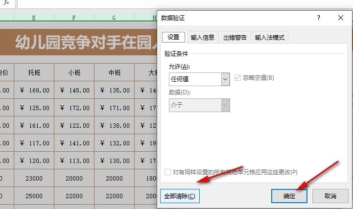This screenshot has height=209, width=353.
Task: Click cell with ¥ 171.00
Action: (x=114, y=108)
